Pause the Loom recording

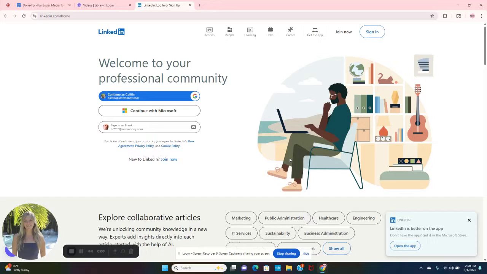(x=81, y=251)
